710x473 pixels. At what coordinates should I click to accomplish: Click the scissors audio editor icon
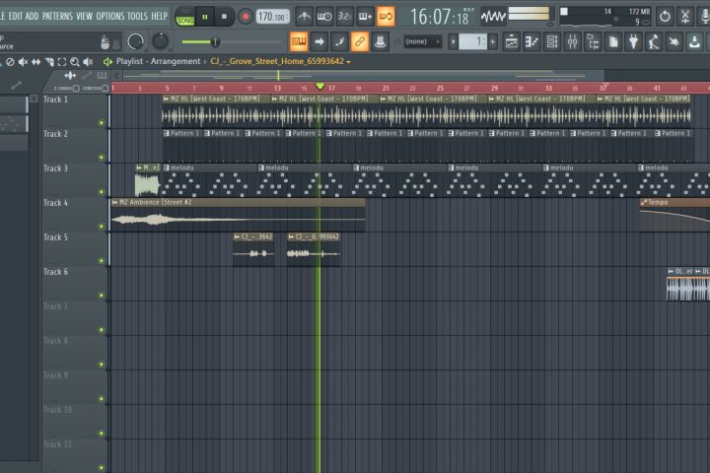click(685, 17)
